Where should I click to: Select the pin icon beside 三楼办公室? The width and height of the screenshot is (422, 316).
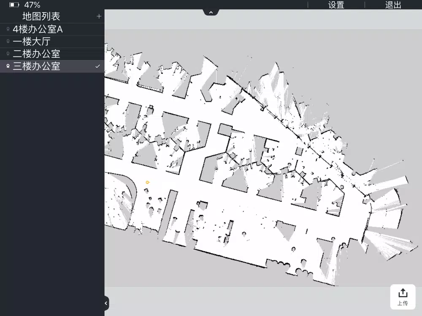[x=8, y=66]
